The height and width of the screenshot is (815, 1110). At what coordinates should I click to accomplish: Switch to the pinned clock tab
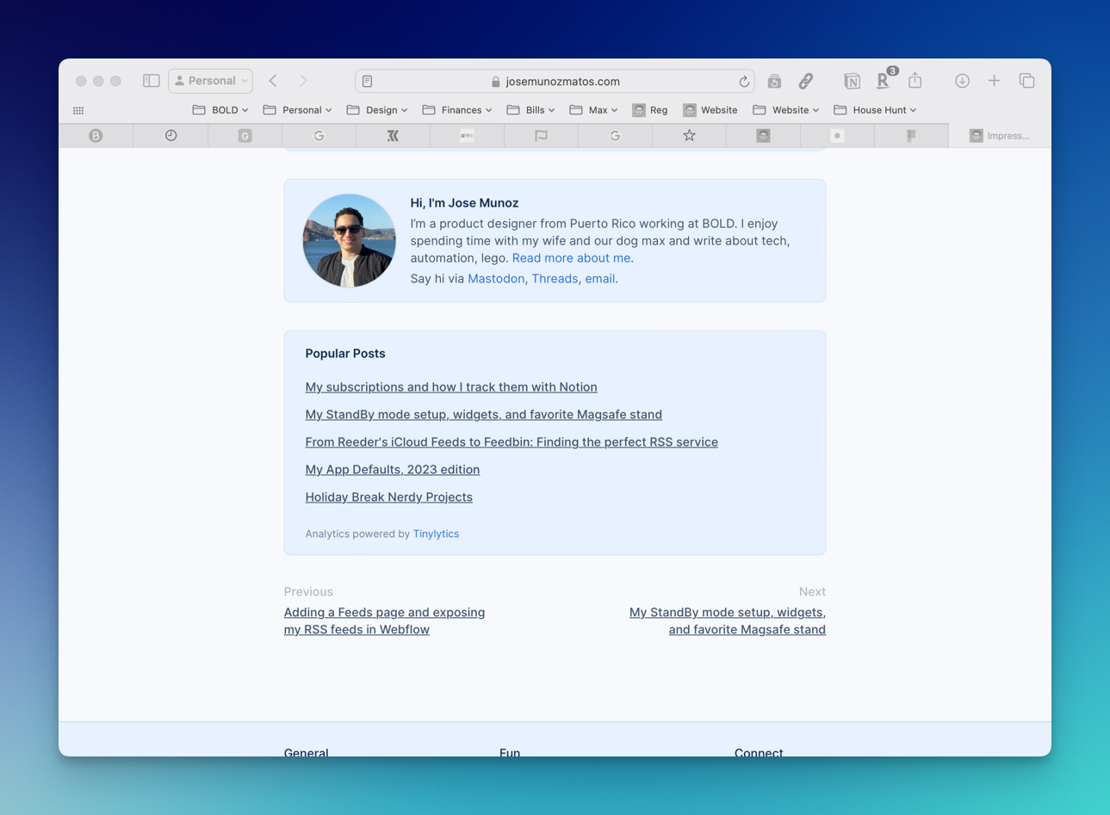point(171,136)
